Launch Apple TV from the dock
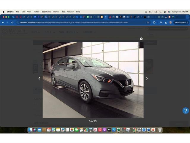The image size is (190, 143). click(109, 130)
